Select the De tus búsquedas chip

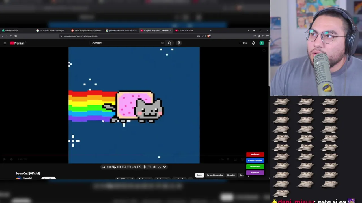tap(215, 175)
